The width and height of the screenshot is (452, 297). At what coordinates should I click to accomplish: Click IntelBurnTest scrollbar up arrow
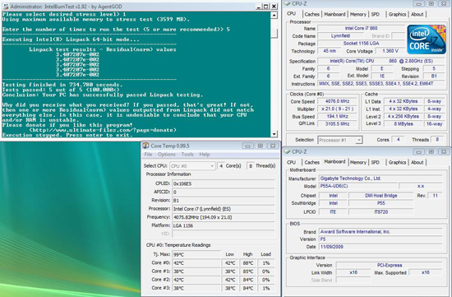274,15
